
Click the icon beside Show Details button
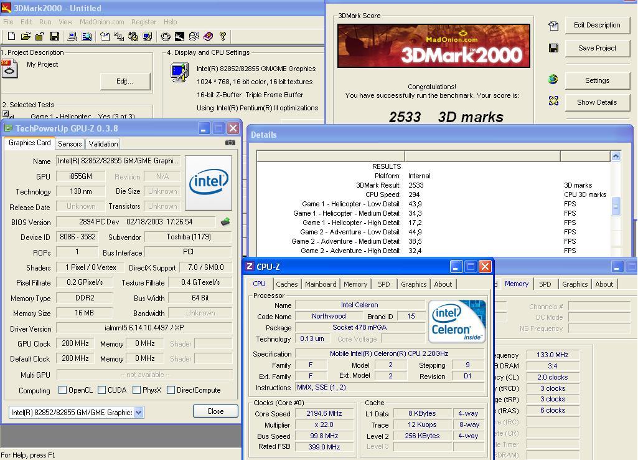[553, 100]
